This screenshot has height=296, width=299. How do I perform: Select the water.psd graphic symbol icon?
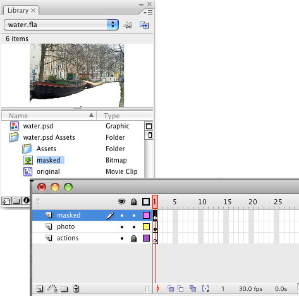coord(15,126)
